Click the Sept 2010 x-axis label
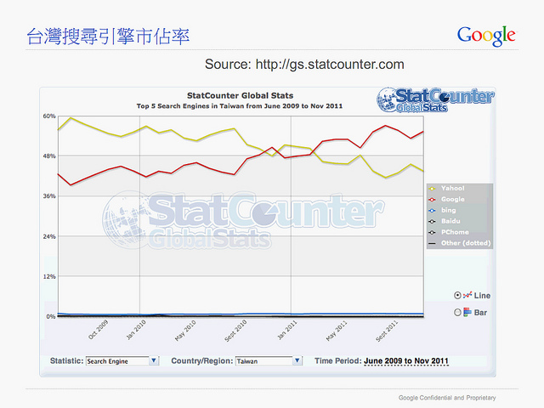Screen dimensions: 544x408 point(236,329)
